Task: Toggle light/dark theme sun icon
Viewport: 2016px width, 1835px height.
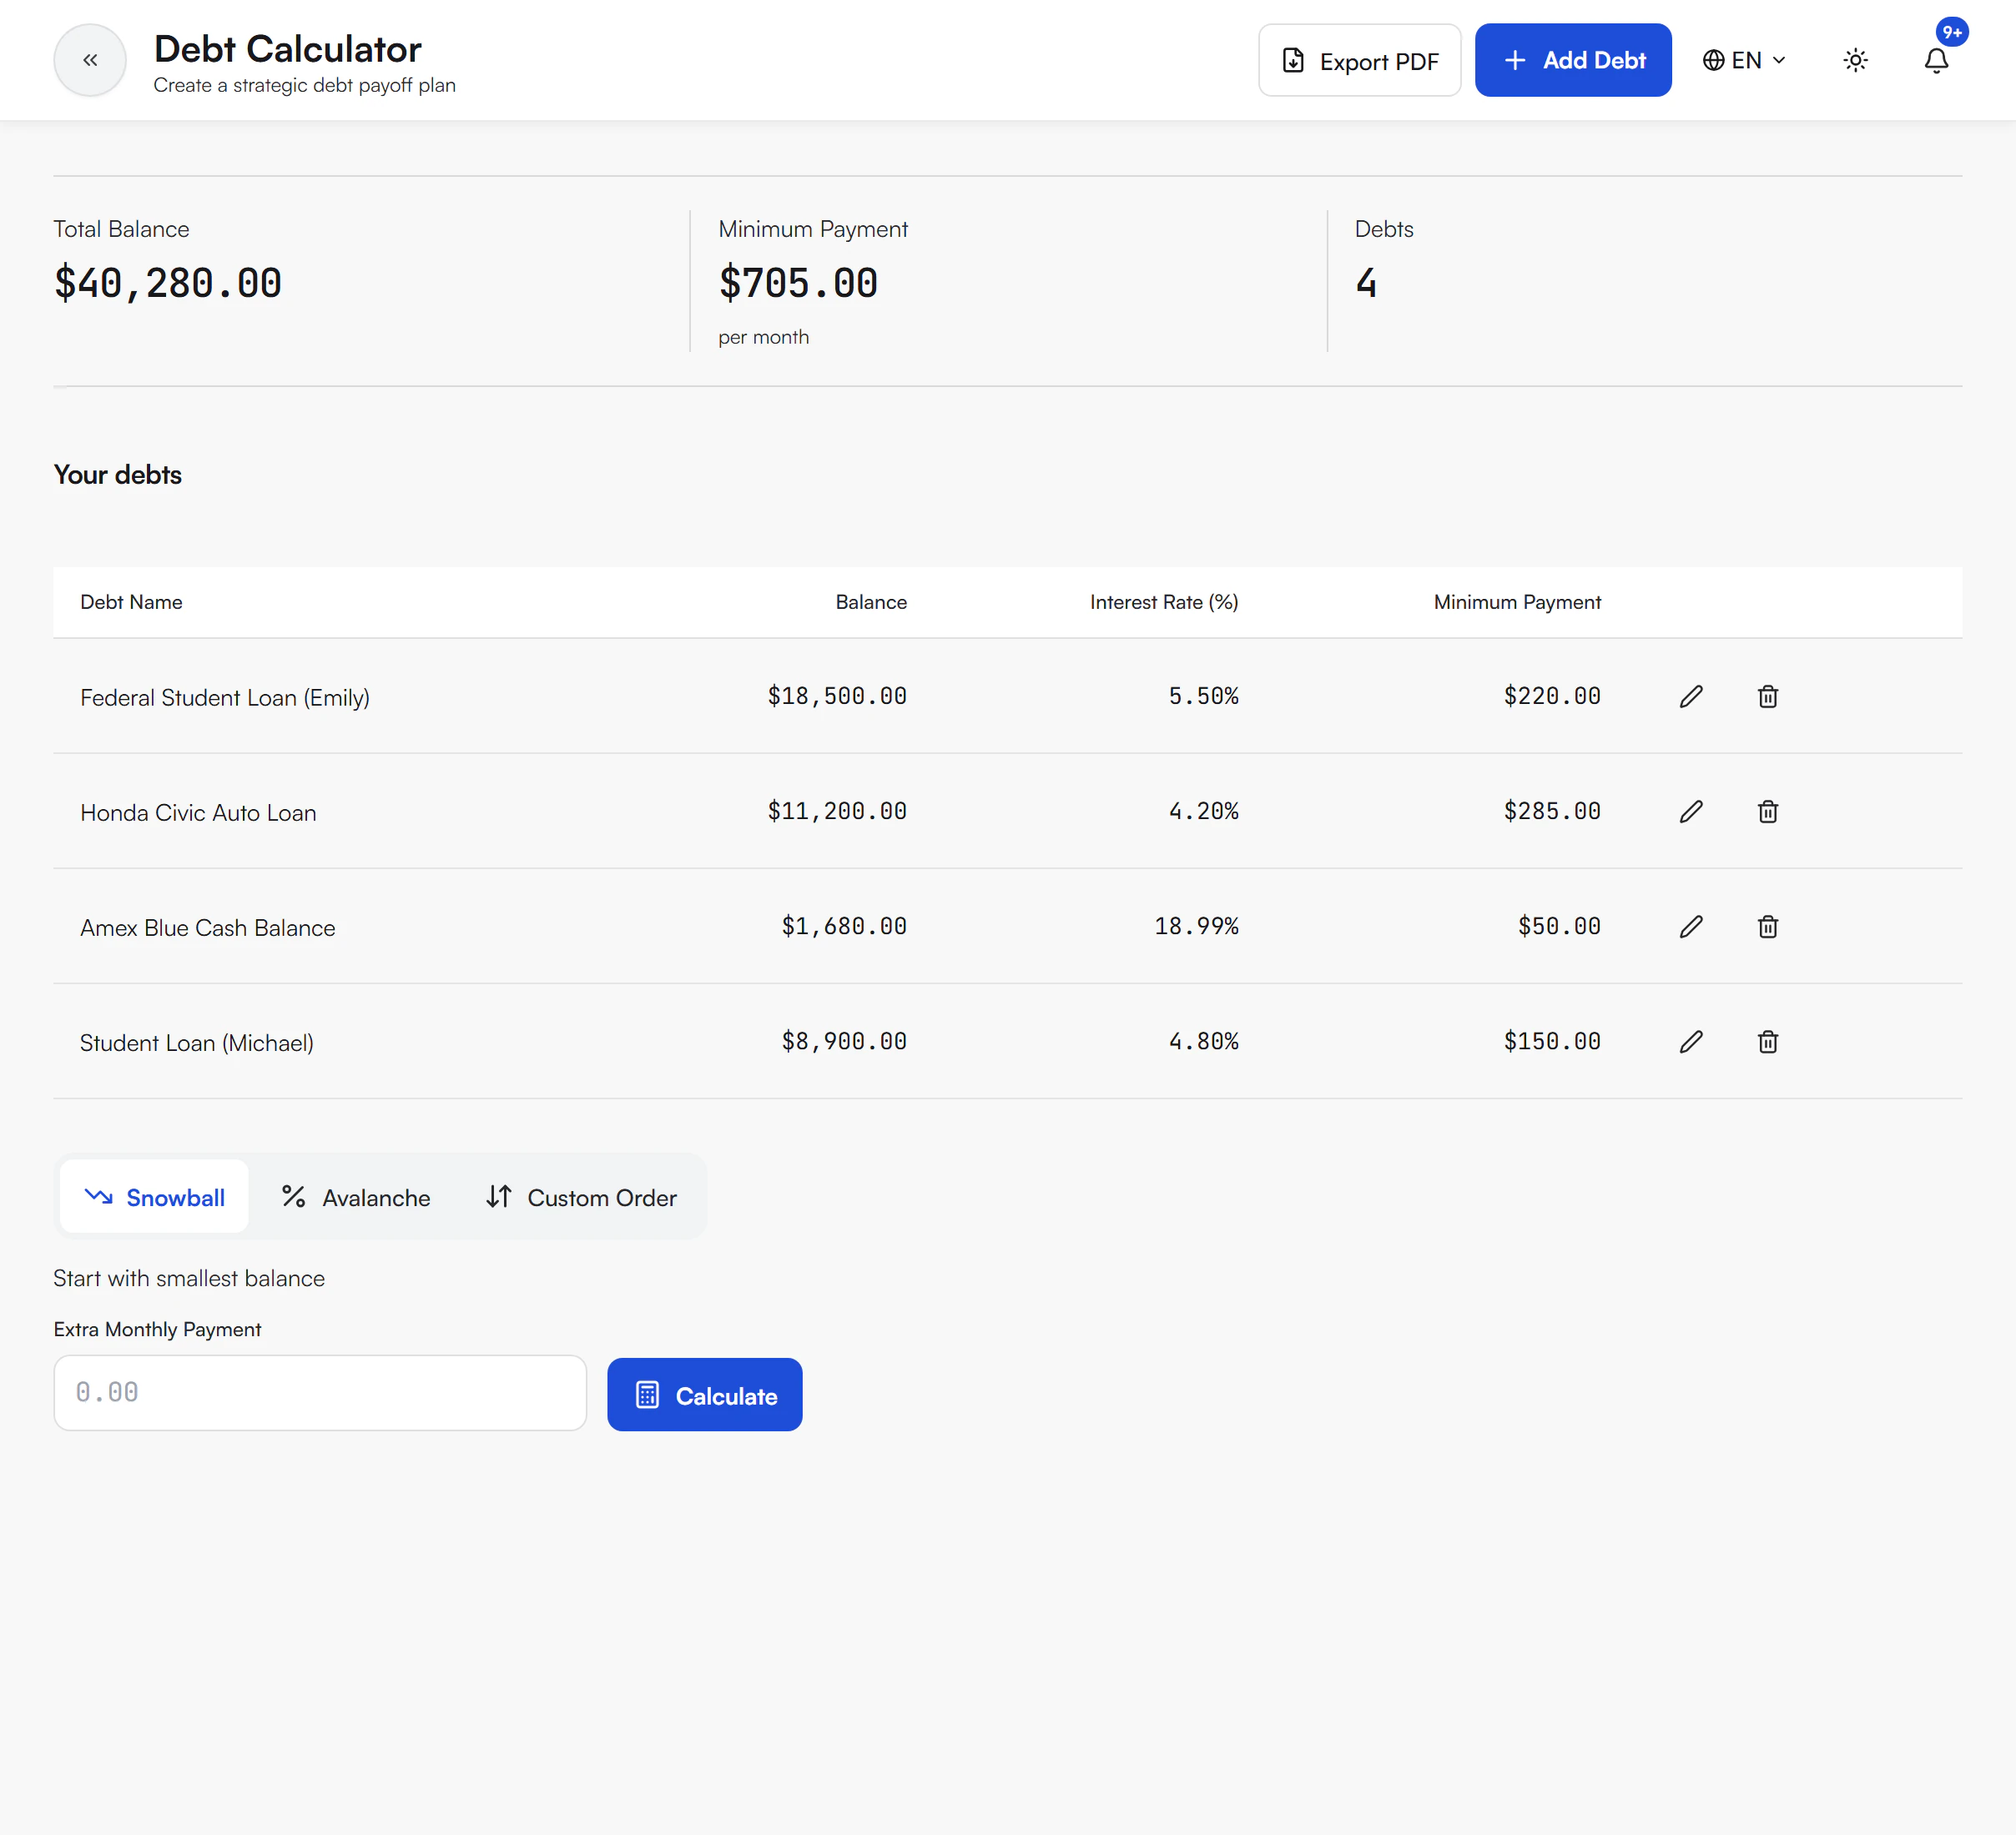Action: point(1855,60)
